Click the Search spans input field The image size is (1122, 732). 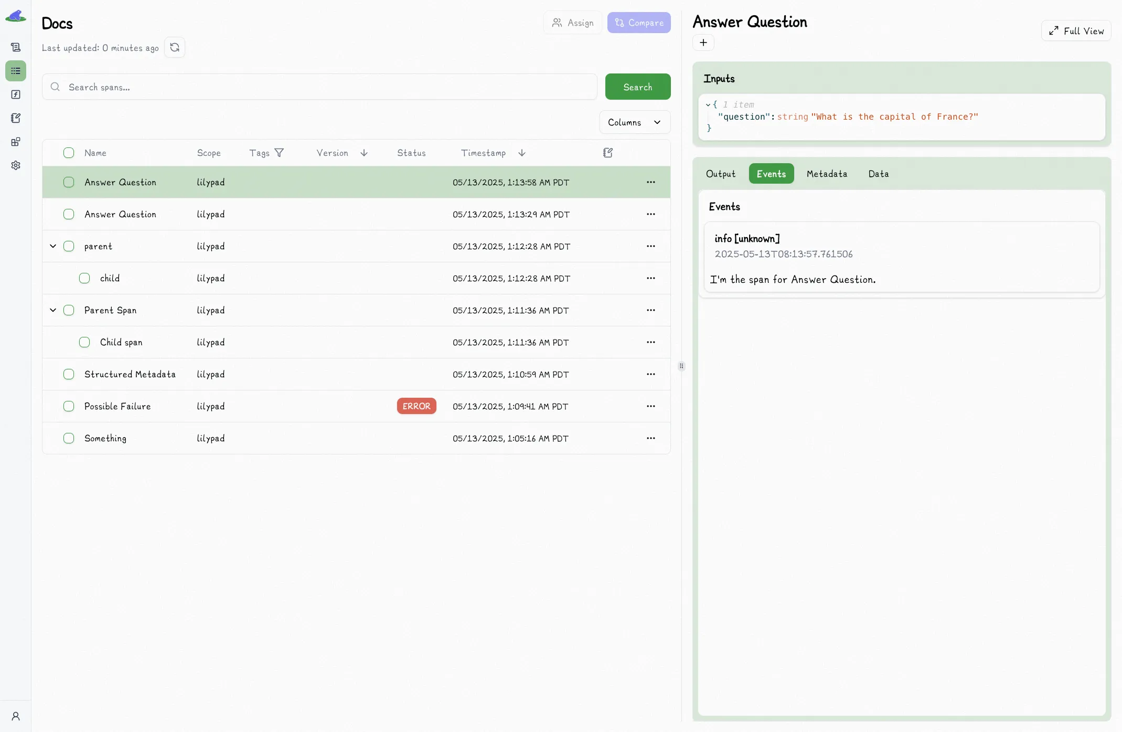320,87
